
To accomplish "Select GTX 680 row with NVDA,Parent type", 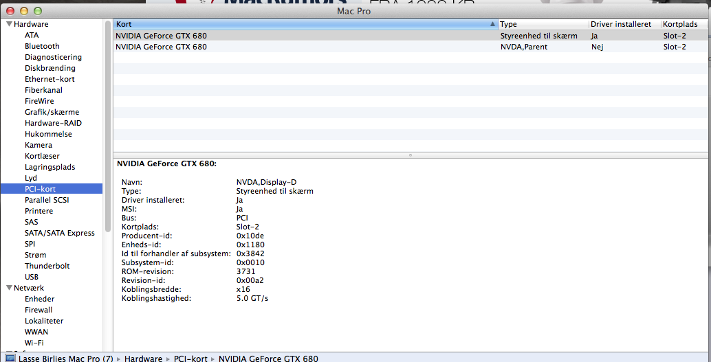I will coord(411,47).
